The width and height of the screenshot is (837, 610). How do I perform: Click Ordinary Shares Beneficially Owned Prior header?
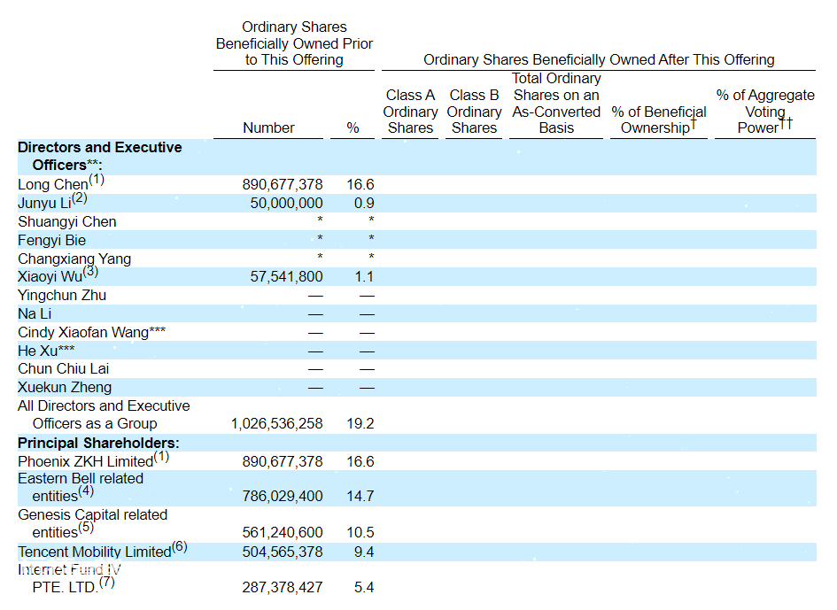(x=294, y=43)
